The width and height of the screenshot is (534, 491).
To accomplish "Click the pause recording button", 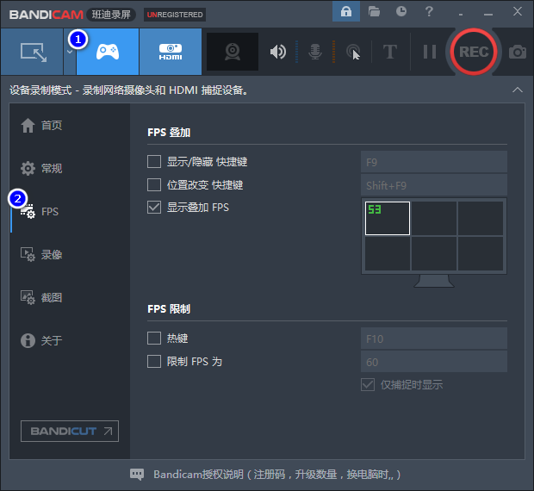I will (430, 52).
